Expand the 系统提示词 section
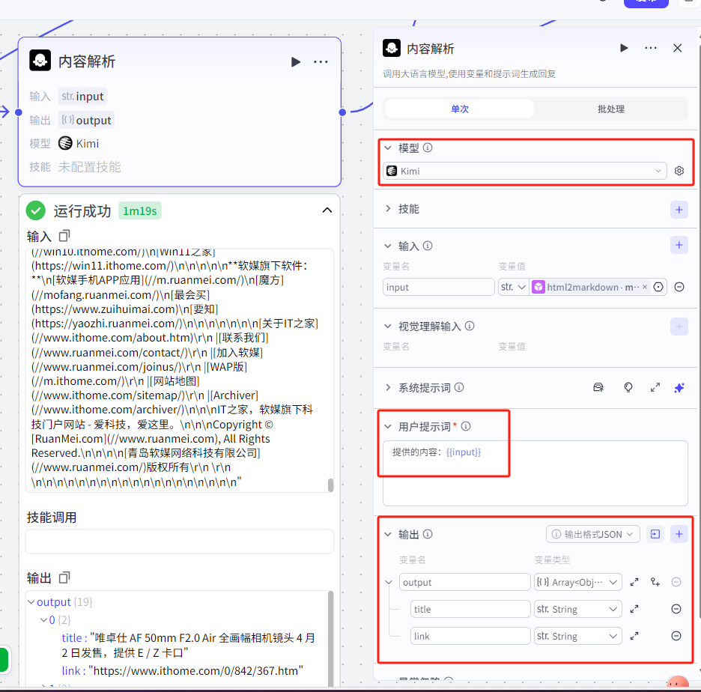The width and height of the screenshot is (701, 692). click(x=388, y=387)
